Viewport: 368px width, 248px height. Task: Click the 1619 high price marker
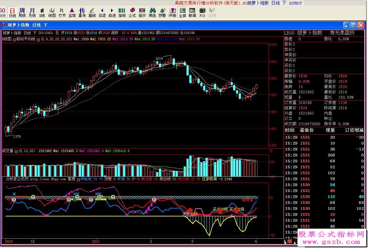point(159,58)
